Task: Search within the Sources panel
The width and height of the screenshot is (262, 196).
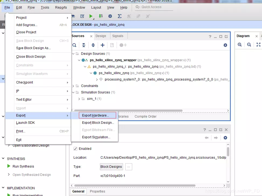Action: (x=74, y=45)
